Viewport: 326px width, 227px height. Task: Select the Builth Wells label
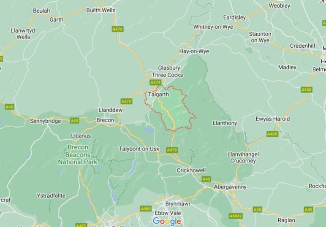101,10
